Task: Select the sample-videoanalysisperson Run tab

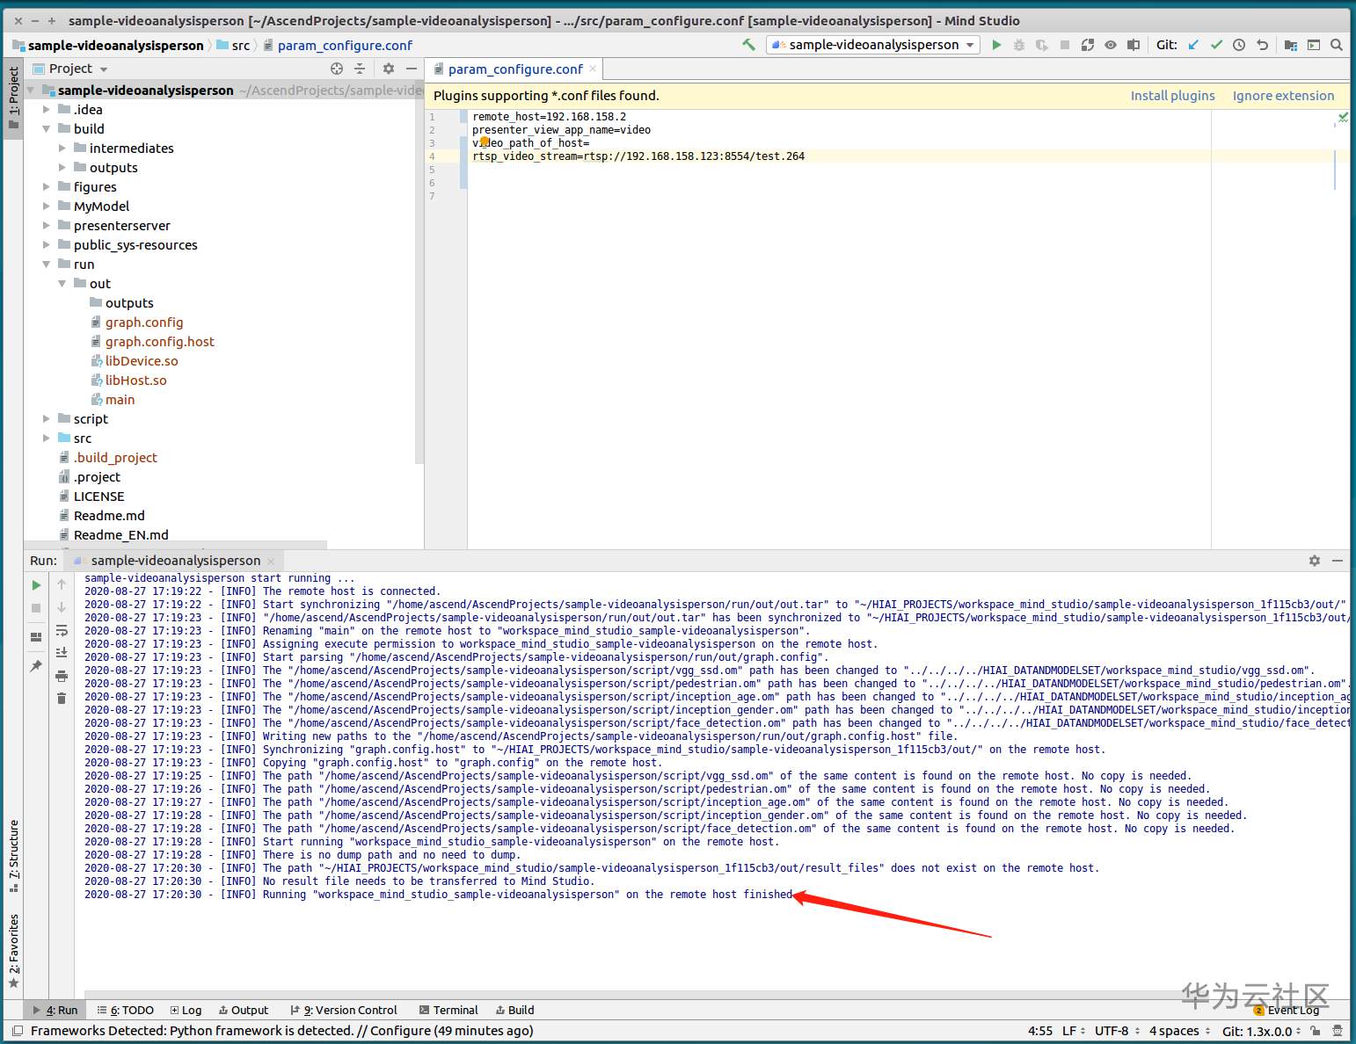Action: tap(176, 561)
